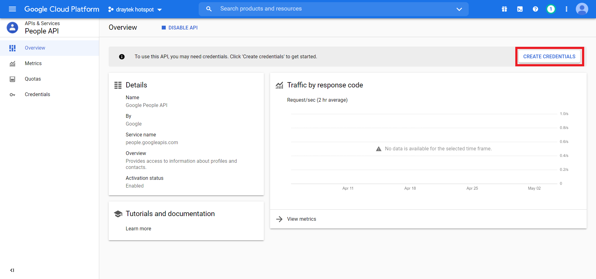Image resolution: width=596 pixels, height=279 pixels.
Task: Click the Quotas icon in sidebar
Action: click(12, 79)
